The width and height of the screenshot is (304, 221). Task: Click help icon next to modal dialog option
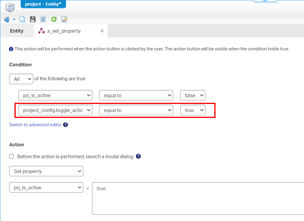coord(138,156)
